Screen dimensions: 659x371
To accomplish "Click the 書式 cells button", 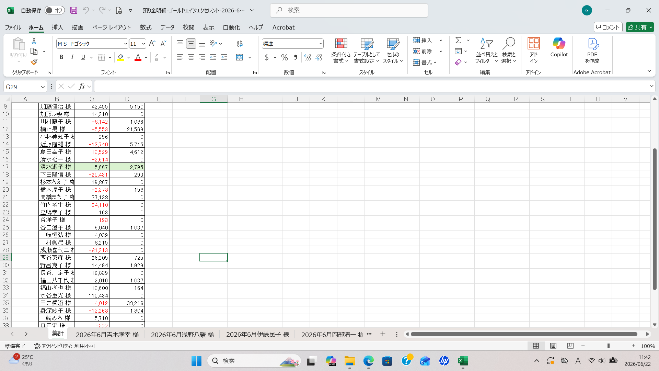I will (425, 62).
